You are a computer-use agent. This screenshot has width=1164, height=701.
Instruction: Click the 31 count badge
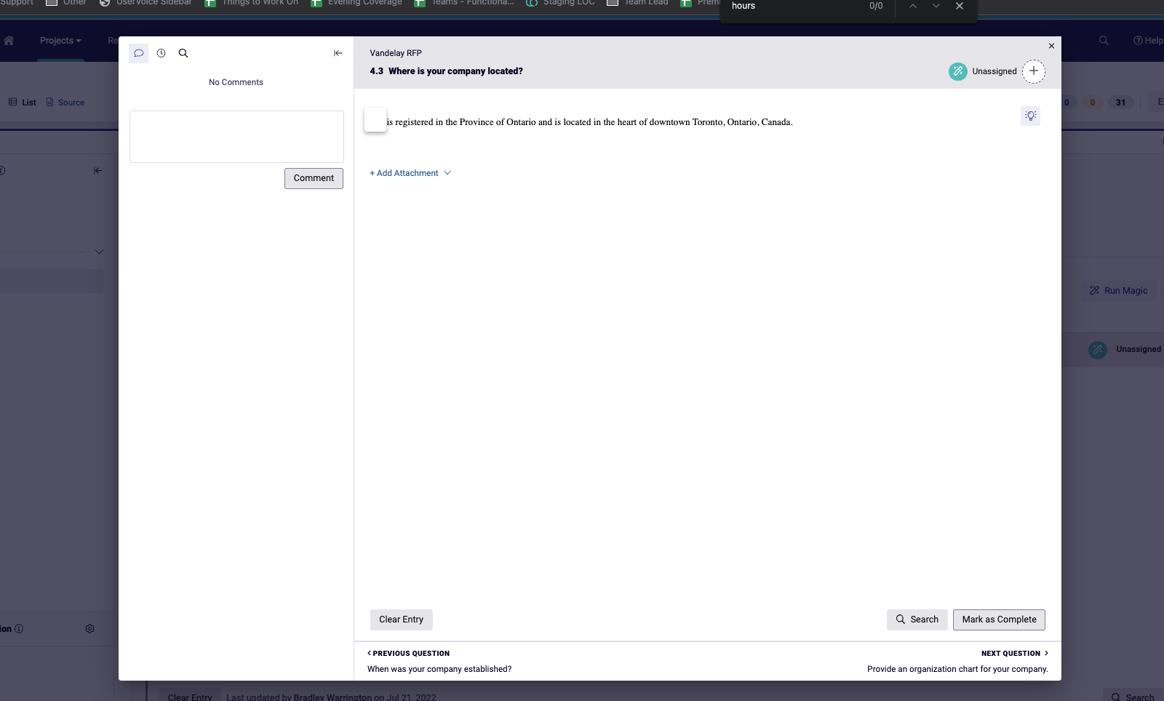coord(1120,103)
